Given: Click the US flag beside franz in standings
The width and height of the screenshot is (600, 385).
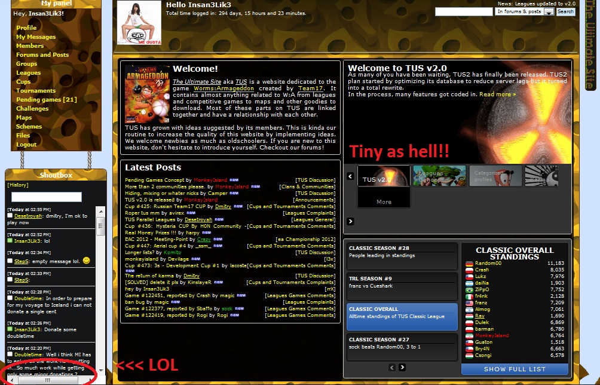Looking at the screenshot, I should click(469, 303).
